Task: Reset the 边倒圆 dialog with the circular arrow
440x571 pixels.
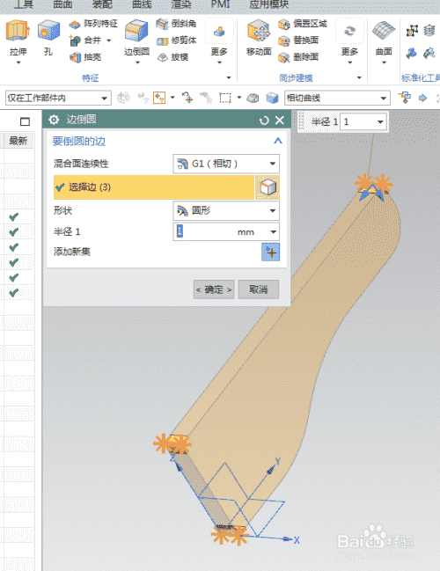Action: [264, 121]
